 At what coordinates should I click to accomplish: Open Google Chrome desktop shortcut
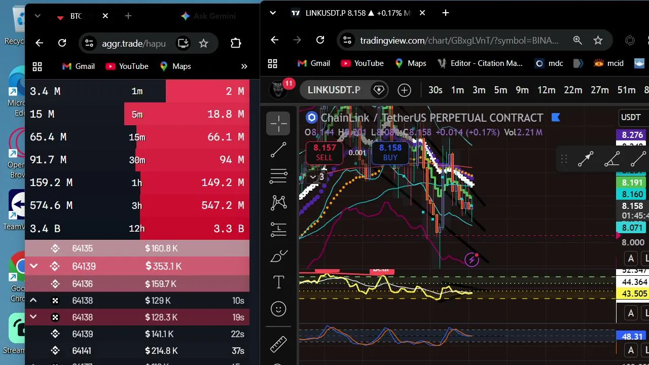click(x=17, y=278)
